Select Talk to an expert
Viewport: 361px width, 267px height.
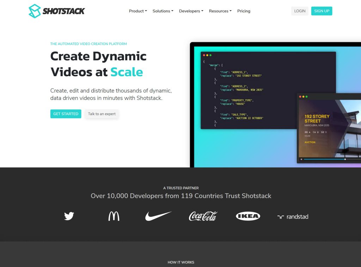point(102,114)
